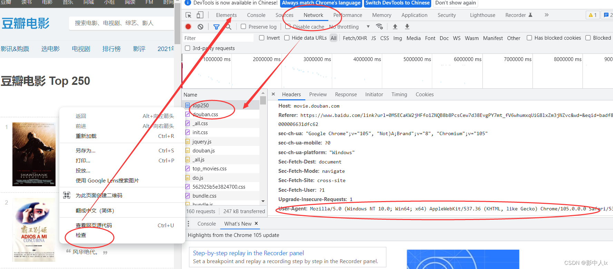Open the messages counter badge
Viewport: 613px width, 269px height.
click(x=607, y=15)
